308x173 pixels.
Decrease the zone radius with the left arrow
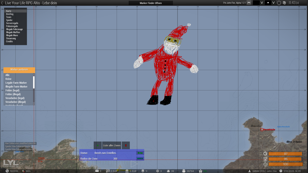coord(83,164)
